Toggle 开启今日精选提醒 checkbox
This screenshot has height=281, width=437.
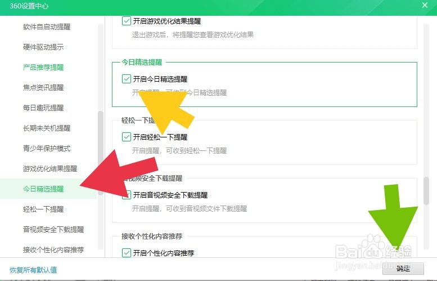point(126,79)
